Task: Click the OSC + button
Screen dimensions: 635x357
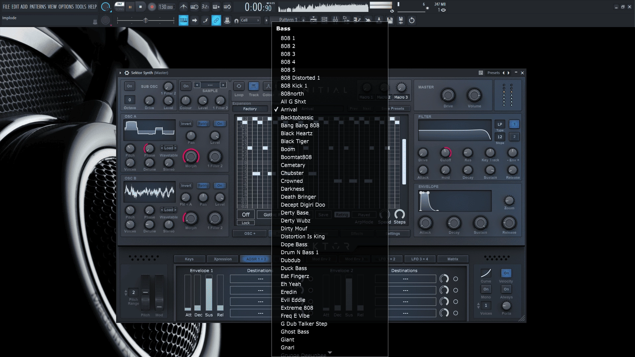Action: (x=250, y=233)
